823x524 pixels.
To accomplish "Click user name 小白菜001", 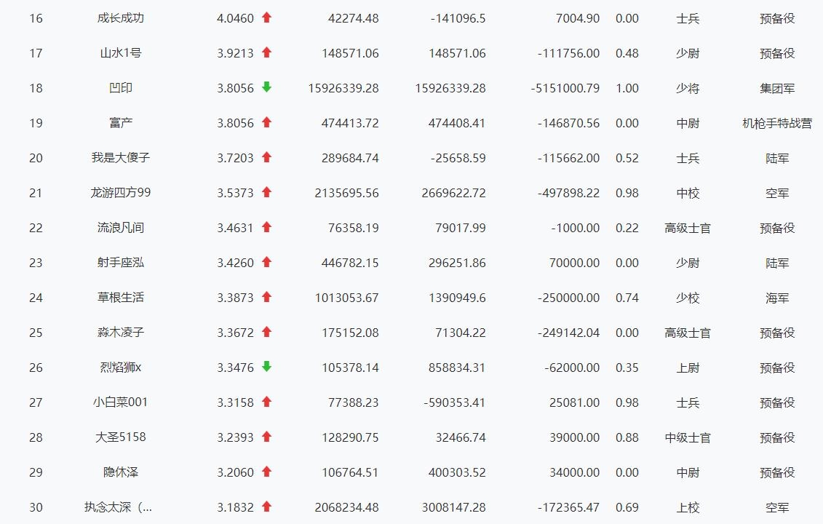I will [121, 402].
